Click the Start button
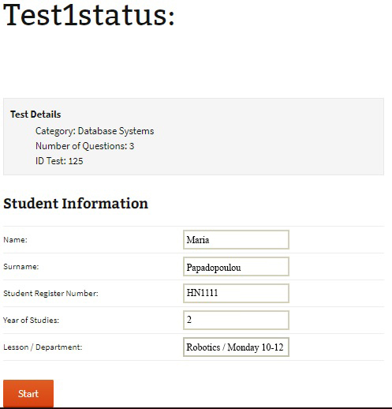Viewport: 392px width, 409px height. coord(28,393)
